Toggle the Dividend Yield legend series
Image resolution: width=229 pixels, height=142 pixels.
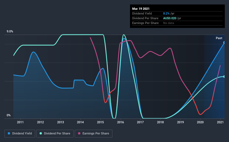coord(20,134)
